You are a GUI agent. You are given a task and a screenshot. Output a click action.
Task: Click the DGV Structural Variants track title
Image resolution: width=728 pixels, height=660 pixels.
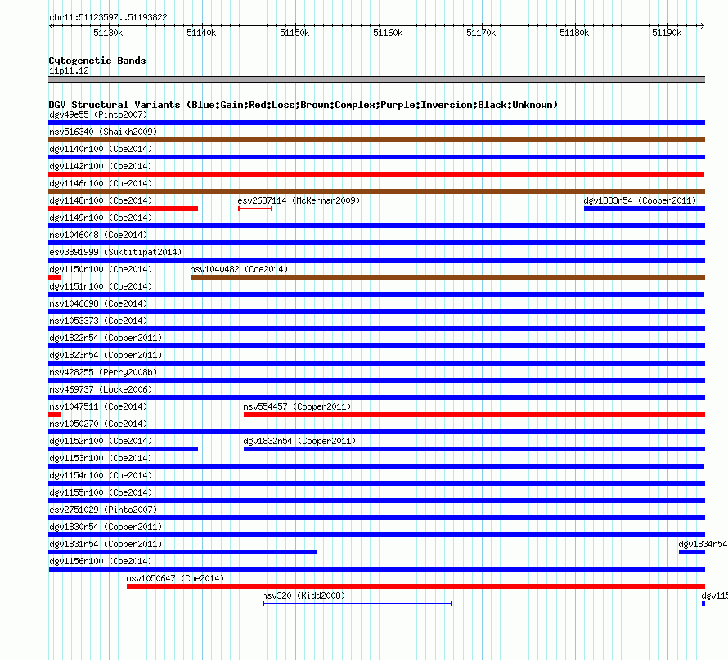tap(303, 105)
